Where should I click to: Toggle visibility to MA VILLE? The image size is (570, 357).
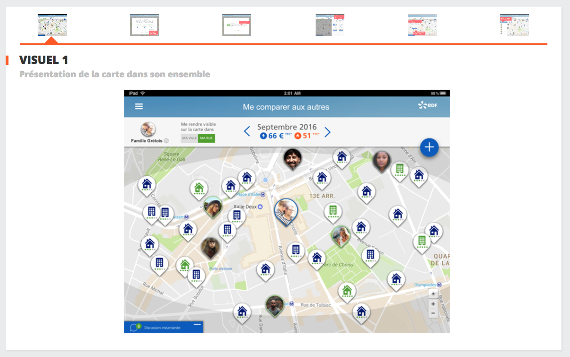click(189, 138)
